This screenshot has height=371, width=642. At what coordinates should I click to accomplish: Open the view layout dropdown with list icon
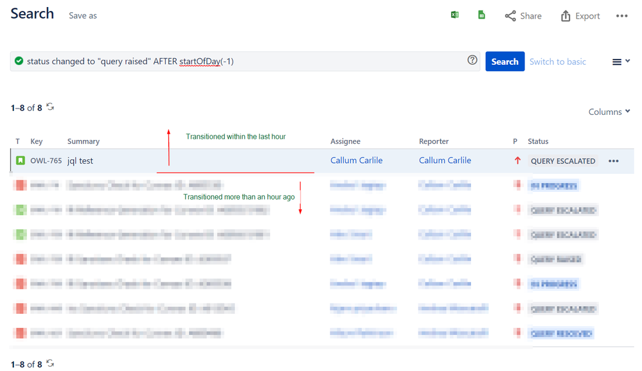click(621, 62)
